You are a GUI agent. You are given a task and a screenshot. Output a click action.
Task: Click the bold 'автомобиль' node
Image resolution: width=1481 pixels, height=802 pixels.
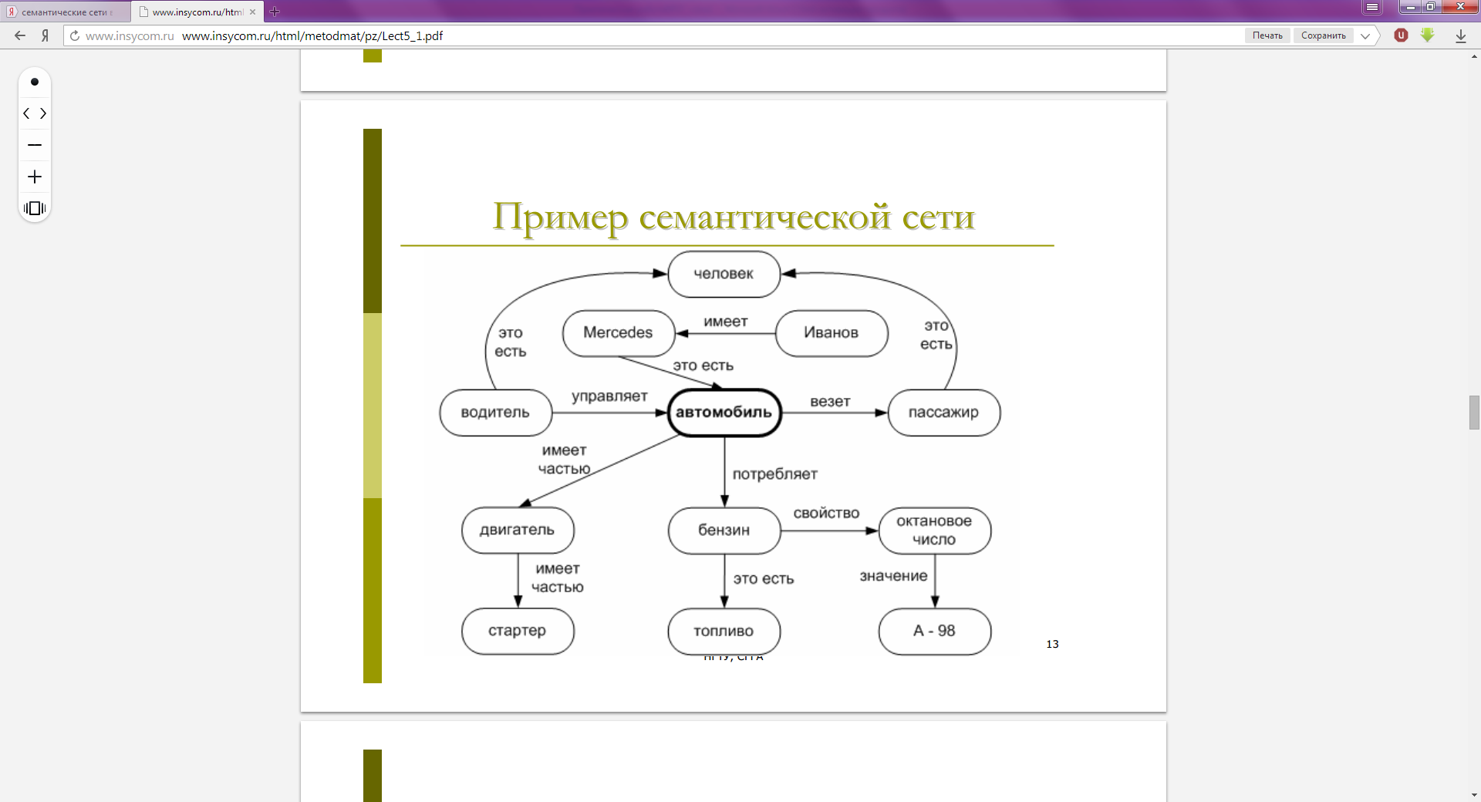point(724,413)
